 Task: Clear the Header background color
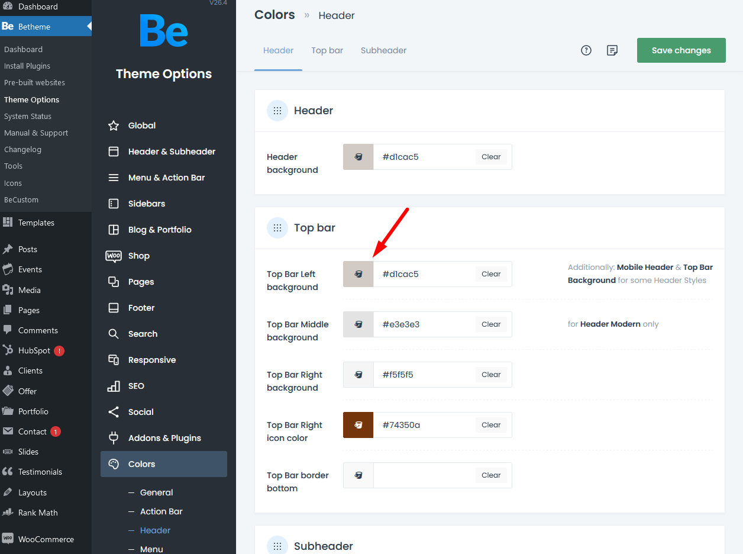(491, 157)
